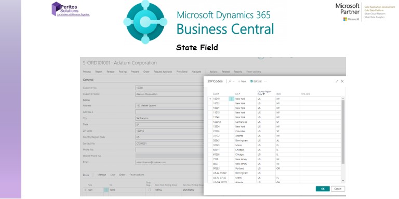Sort by City column header
The image size is (399, 199).
pos(237,94)
